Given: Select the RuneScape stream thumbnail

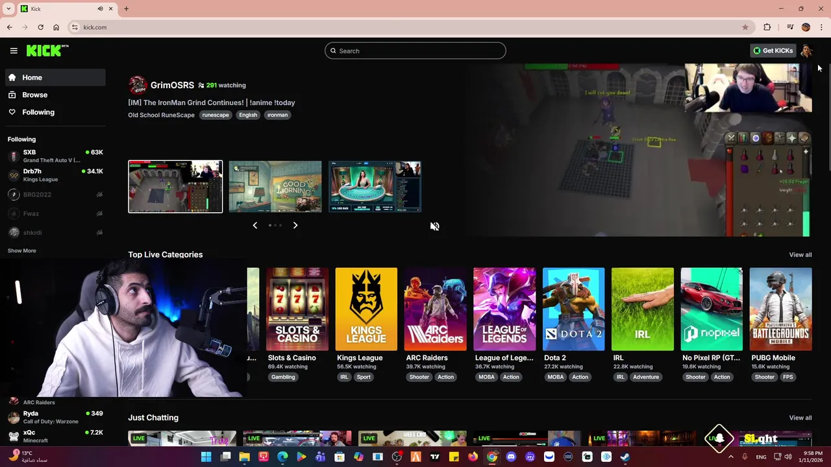Looking at the screenshot, I should click(175, 187).
